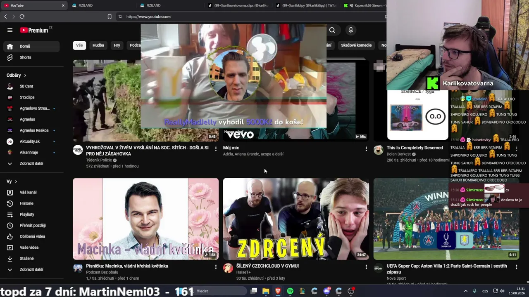Open Discord from the taskbar
The width and height of the screenshot is (529, 297).
coord(327,291)
